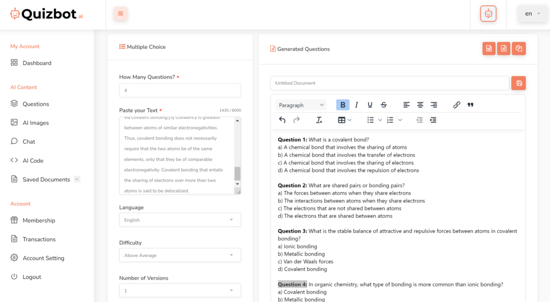Undo the last edit
Screen dimensions: 550x302
tap(283, 120)
